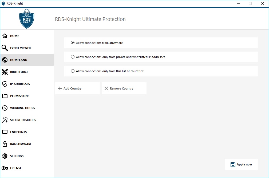Click the Working Hours clock icon
The width and height of the screenshot is (269, 178).
click(x=5, y=108)
